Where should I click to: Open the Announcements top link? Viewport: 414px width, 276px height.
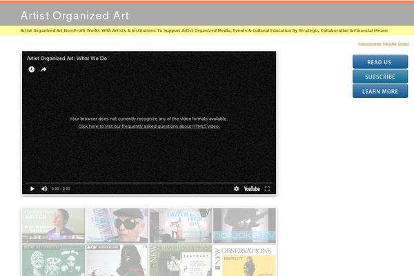[369, 44]
